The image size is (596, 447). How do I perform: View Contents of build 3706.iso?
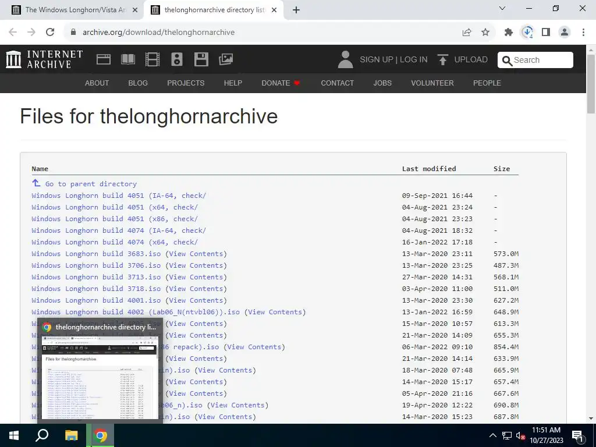coord(196,265)
